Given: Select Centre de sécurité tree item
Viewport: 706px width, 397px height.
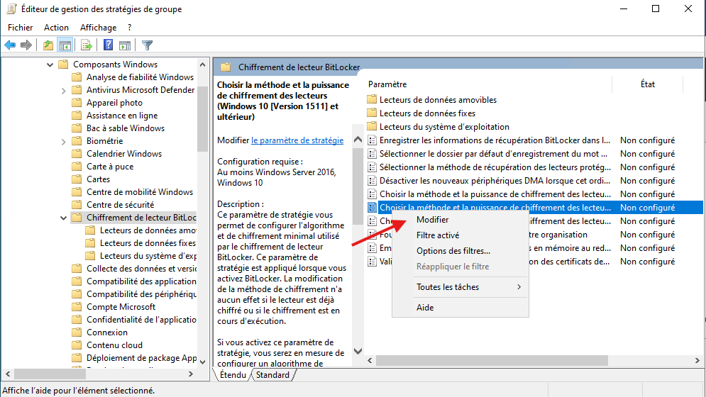Looking at the screenshot, I should (x=120, y=204).
